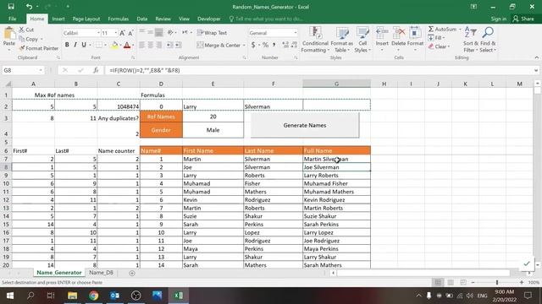Toggle Wrap Text

pos(212,33)
